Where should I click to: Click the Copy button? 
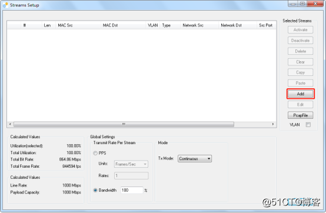pos(301,72)
